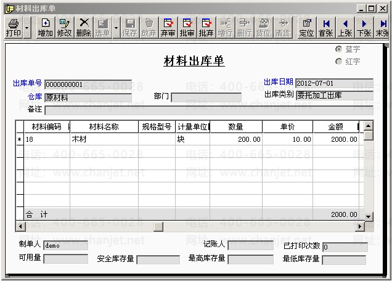Go to previous record with 上张
Screen dimensions: 392x281
point(345,28)
